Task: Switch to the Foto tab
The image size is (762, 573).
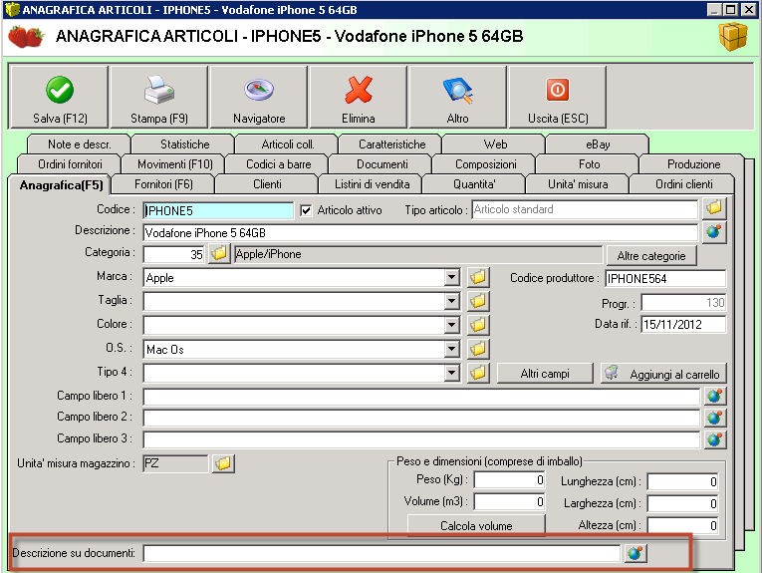Action: (x=589, y=164)
